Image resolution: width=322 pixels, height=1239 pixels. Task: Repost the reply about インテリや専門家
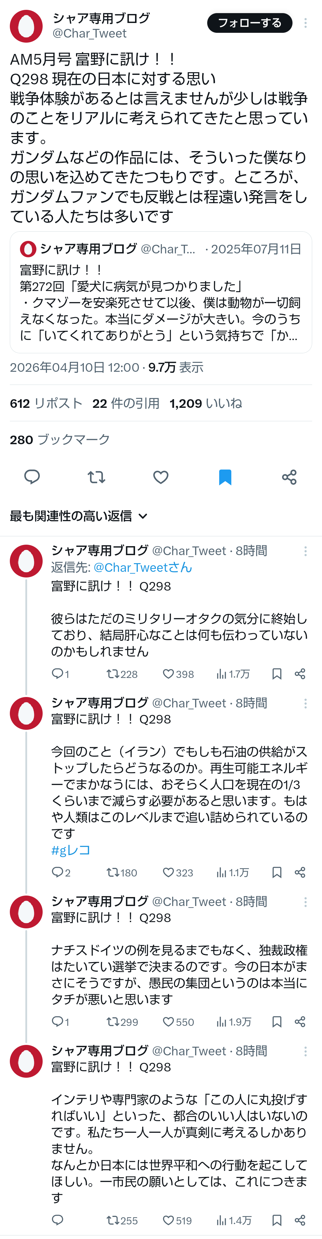[114, 1220]
